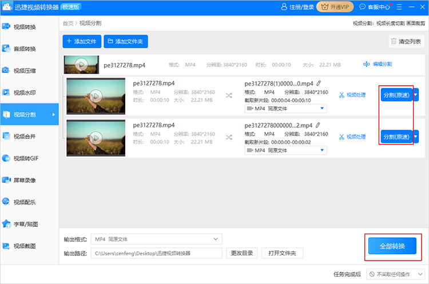The height and width of the screenshot is (284, 429).
Task: Click the 输出路径 output path field
Action: tap(157, 253)
